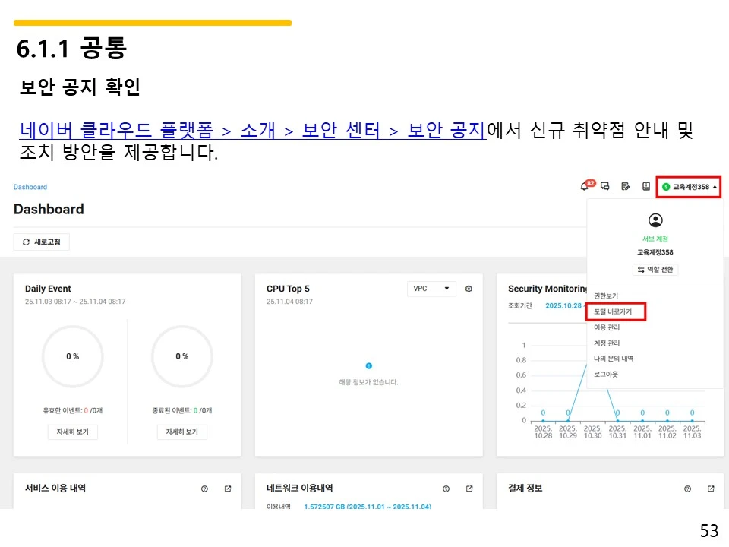Viewport: 729px width, 547px height.
Task: Open 네트워크 이용내역 in new window via external link icon
Action: click(x=469, y=489)
